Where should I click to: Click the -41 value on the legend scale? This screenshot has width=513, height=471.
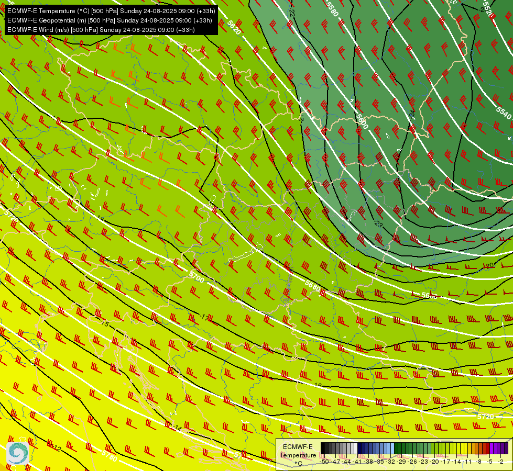point(357,462)
